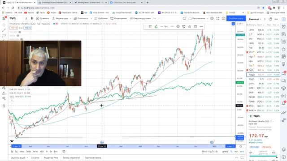Click the Шаблоны button
The width and height of the screenshot is (287, 161).
pos(101,18)
